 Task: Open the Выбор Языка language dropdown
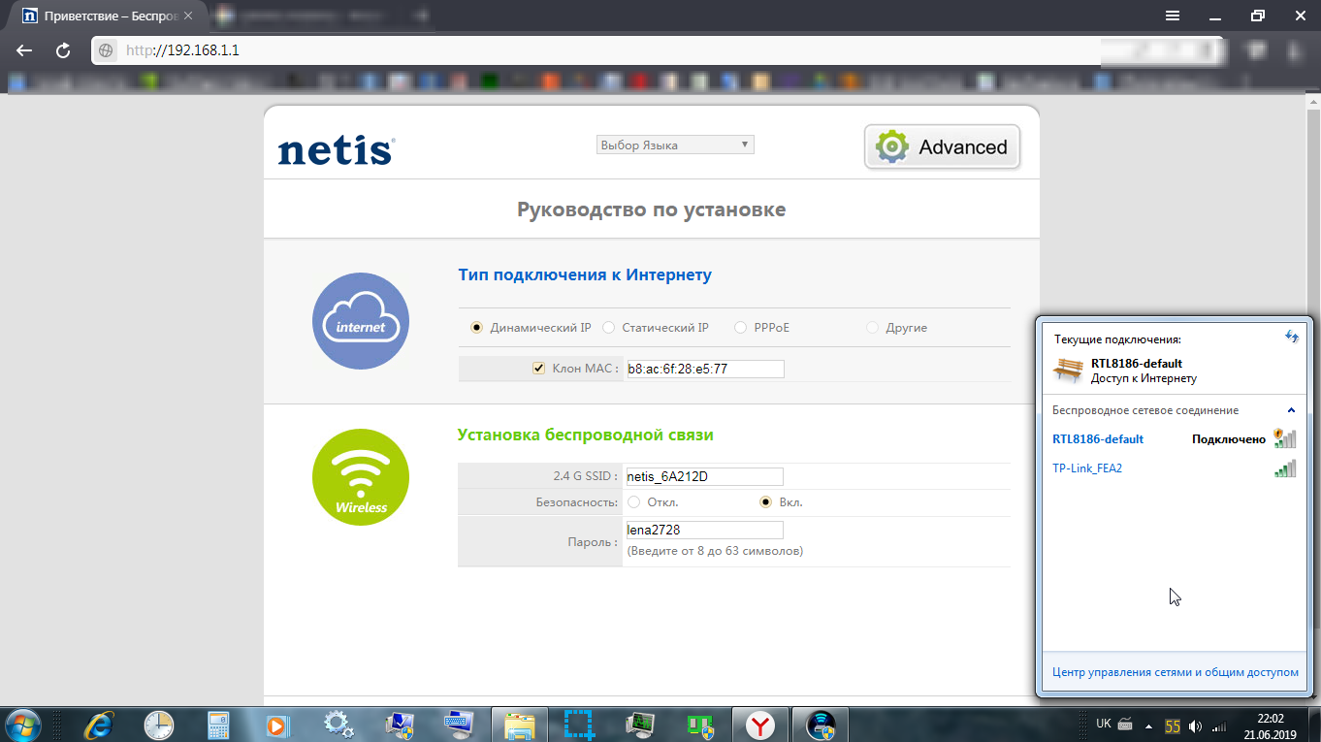point(674,145)
